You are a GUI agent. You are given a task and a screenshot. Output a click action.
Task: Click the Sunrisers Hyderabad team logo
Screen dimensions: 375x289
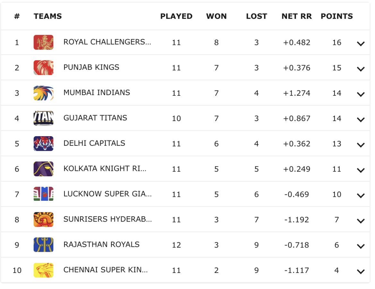(43, 220)
